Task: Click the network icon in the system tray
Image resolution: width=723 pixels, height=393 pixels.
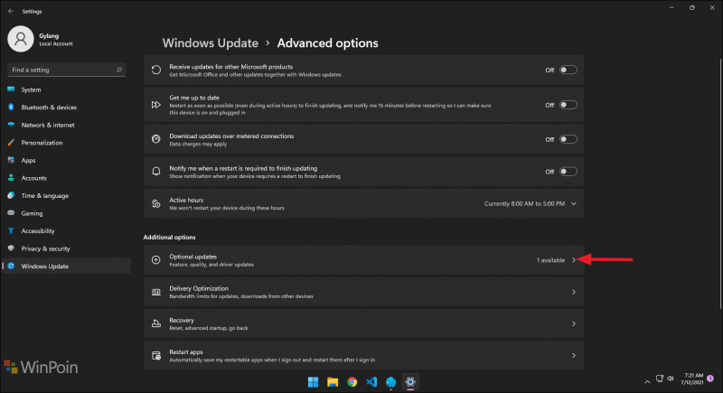Action: click(x=660, y=379)
